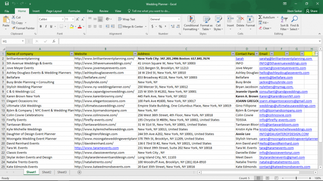This screenshot has height=181, width=323.
Task: Toggle Normal view in status bar
Action: [x=258, y=178]
